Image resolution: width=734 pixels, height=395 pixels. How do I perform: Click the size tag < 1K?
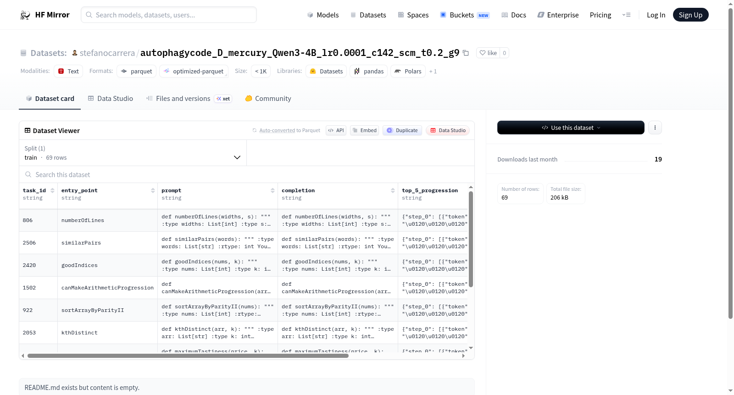pyautogui.click(x=261, y=71)
